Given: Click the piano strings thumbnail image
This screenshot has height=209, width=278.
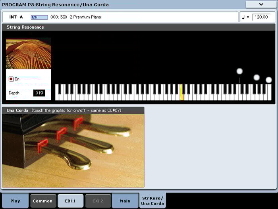Looking at the screenshot, I should pos(29,54).
